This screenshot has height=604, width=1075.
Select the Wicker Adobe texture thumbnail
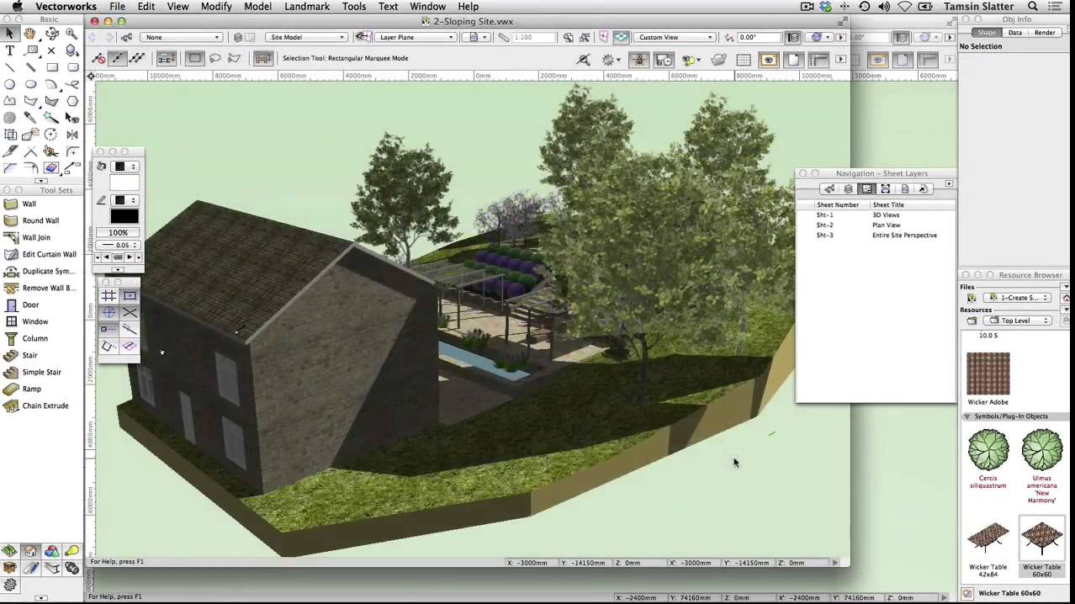pos(988,374)
